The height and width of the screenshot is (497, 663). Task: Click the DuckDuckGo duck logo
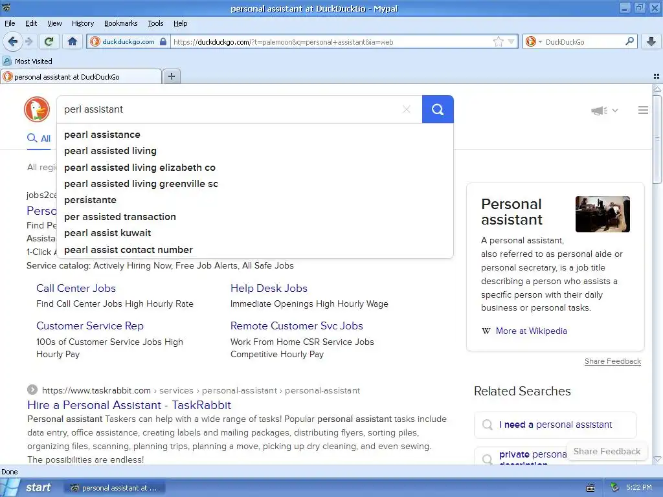37,109
